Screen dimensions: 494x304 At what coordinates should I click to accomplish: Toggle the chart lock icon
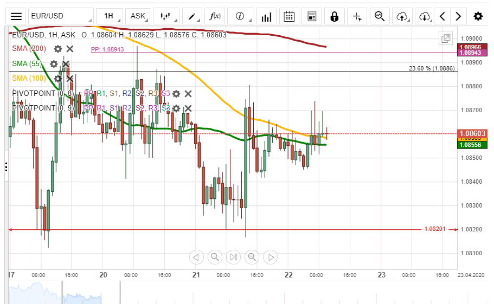point(335,16)
